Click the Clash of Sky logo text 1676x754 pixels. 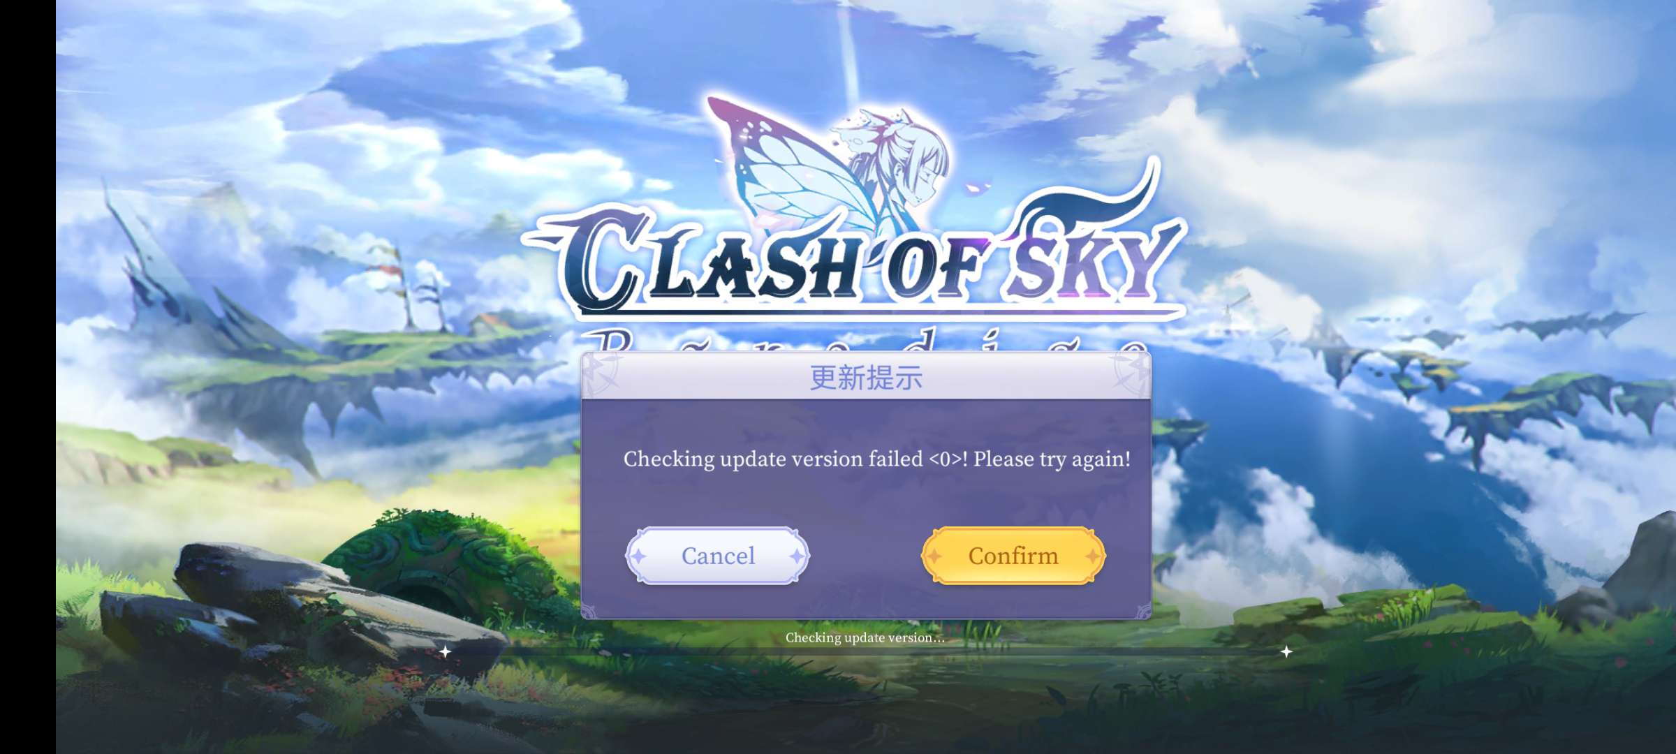point(855,262)
